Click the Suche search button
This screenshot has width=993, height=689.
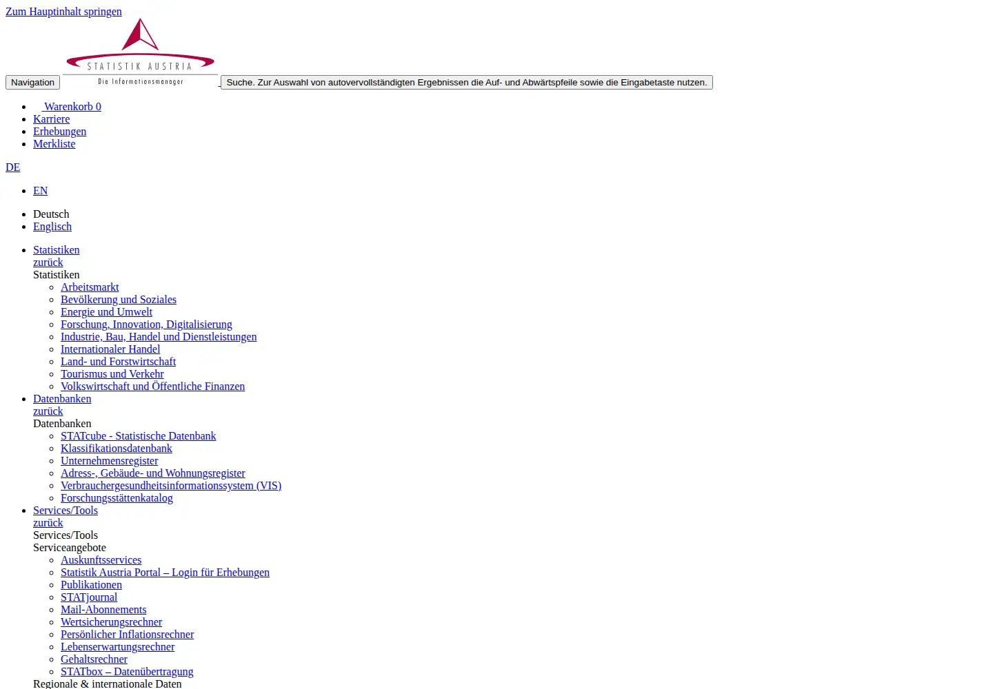467,82
